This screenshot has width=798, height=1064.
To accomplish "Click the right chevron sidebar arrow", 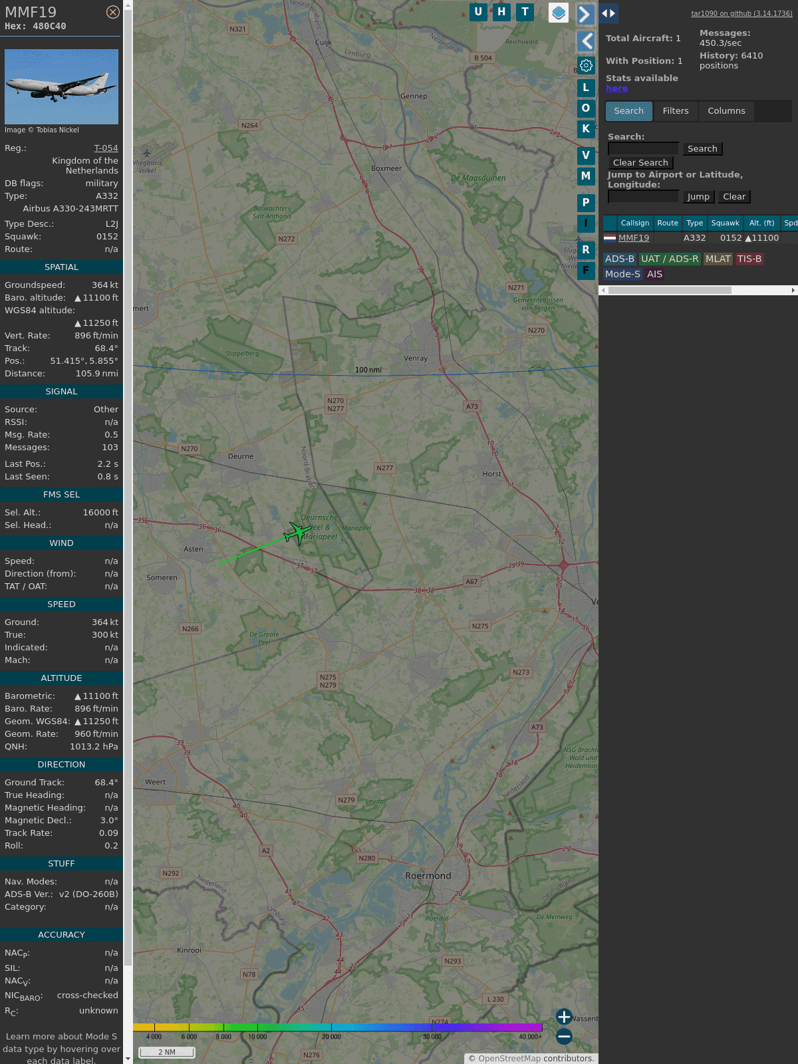I will pos(585,15).
